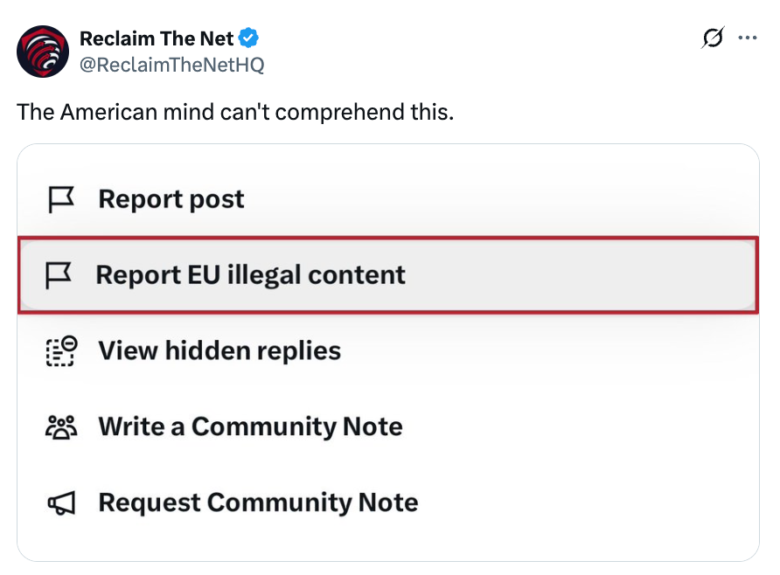Choose View hidden replies
The height and width of the screenshot is (575, 780).
pyautogui.click(x=219, y=350)
